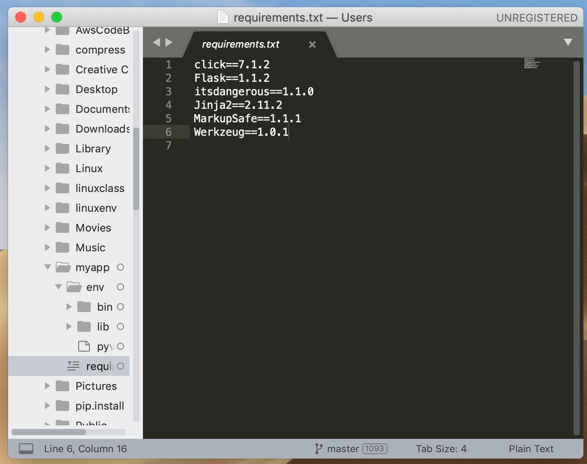The height and width of the screenshot is (464, 587).
Task: Click the Linux folder icon
Action: (x=62, y=168)
